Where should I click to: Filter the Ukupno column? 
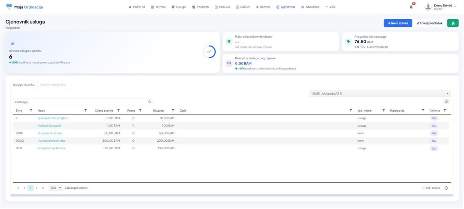tap(173, 110)
